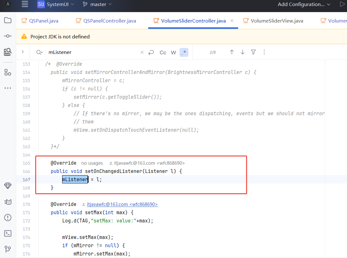Run the configuration with play button
347x258 pixels.
tap(342, 4)
